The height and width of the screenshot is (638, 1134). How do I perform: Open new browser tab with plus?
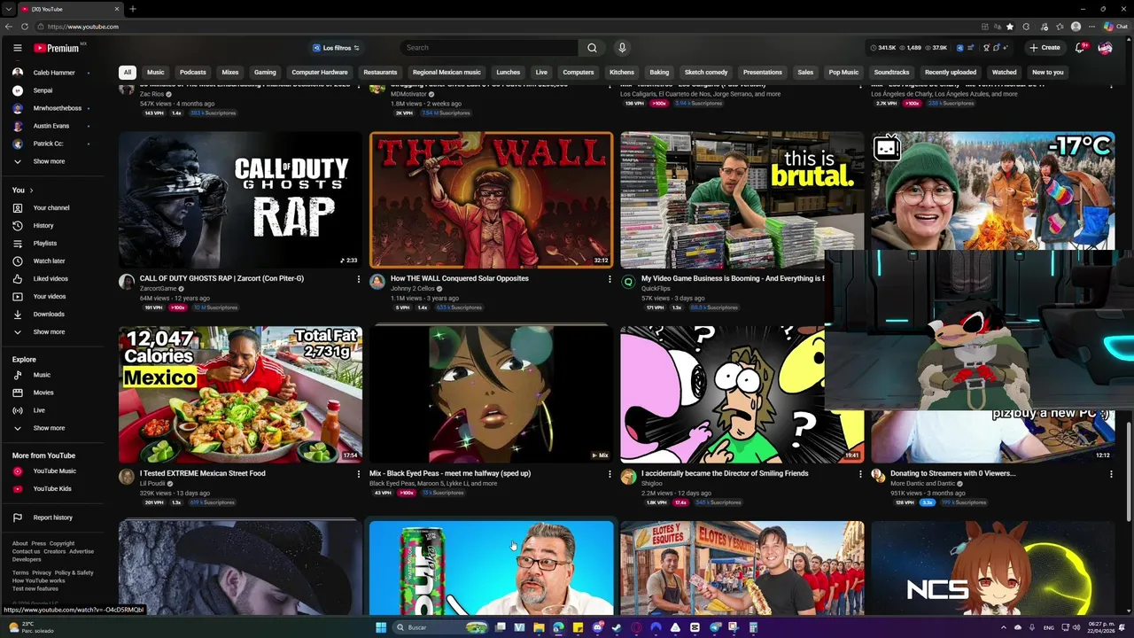pyautogui.click(x=132, y=9)
